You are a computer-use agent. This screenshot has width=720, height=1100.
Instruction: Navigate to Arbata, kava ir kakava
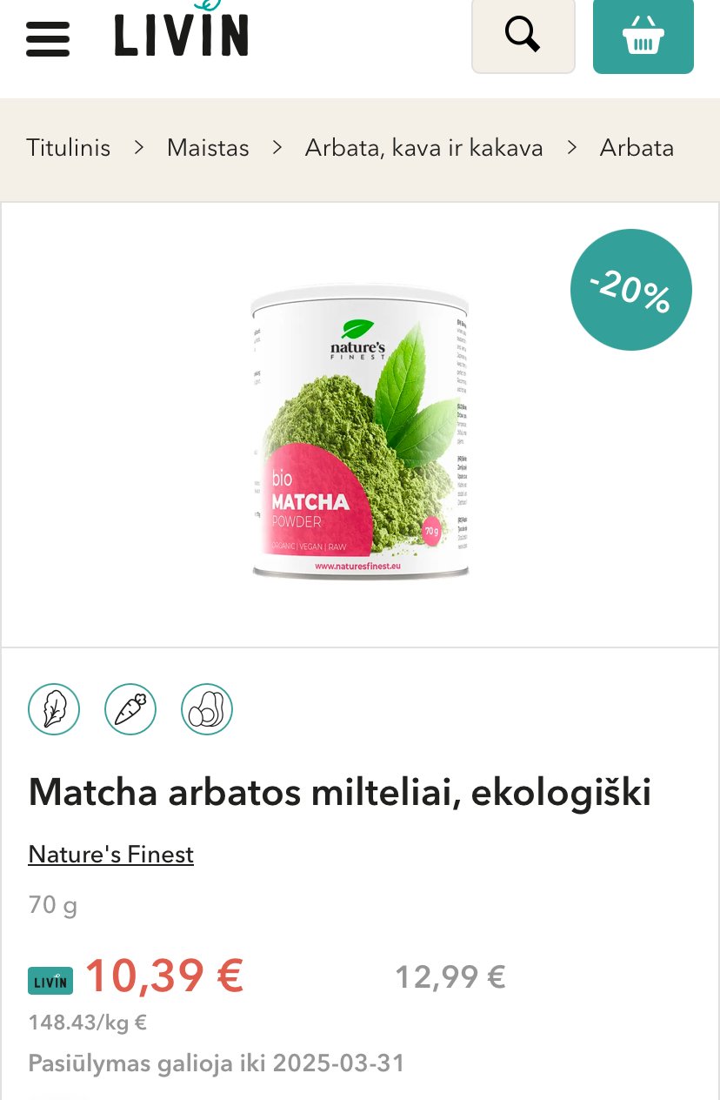click(x=423, y=148)
